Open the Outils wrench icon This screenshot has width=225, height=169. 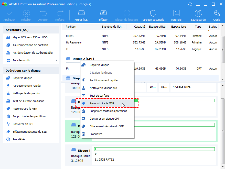point(217,13)
